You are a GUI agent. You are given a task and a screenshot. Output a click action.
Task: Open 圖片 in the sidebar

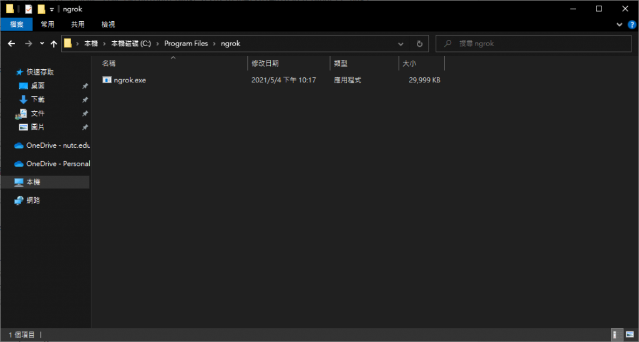(37, 127)
